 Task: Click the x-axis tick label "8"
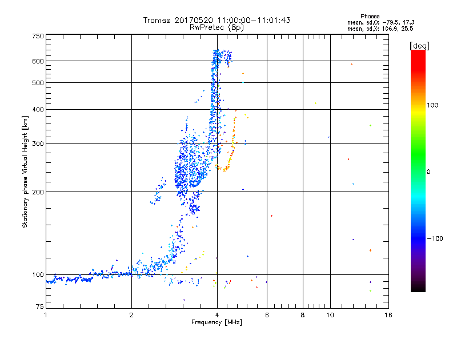[303, 315]
